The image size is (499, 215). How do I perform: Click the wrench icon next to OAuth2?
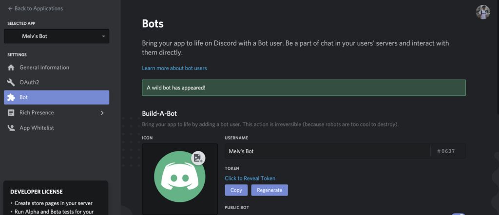(x=11, y=83)
